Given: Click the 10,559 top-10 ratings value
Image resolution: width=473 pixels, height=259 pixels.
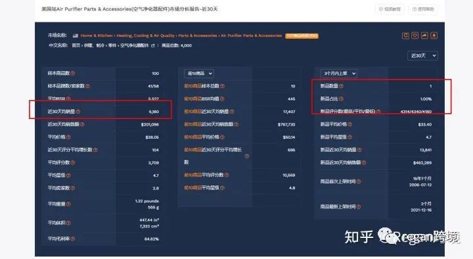Looking at the screenshot, I should pos(289,175).
